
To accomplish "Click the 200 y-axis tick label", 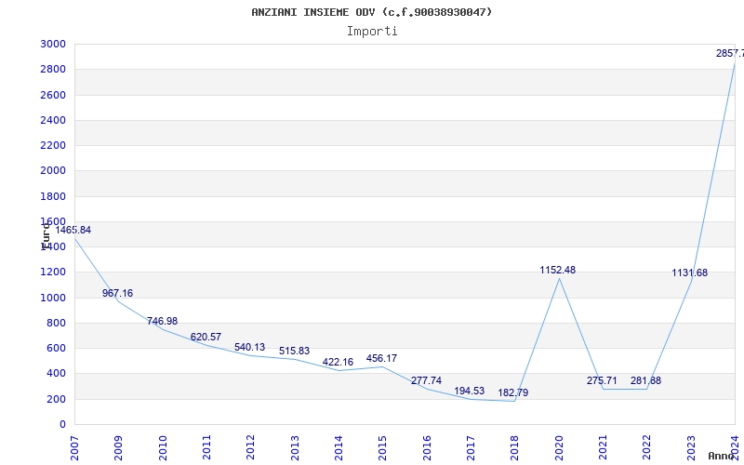I will click(57, 399).
